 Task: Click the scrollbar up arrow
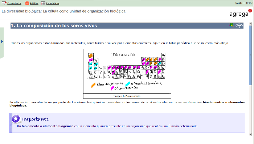250,24
